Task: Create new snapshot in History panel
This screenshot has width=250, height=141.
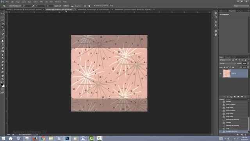Action: (x=241, y=135)
